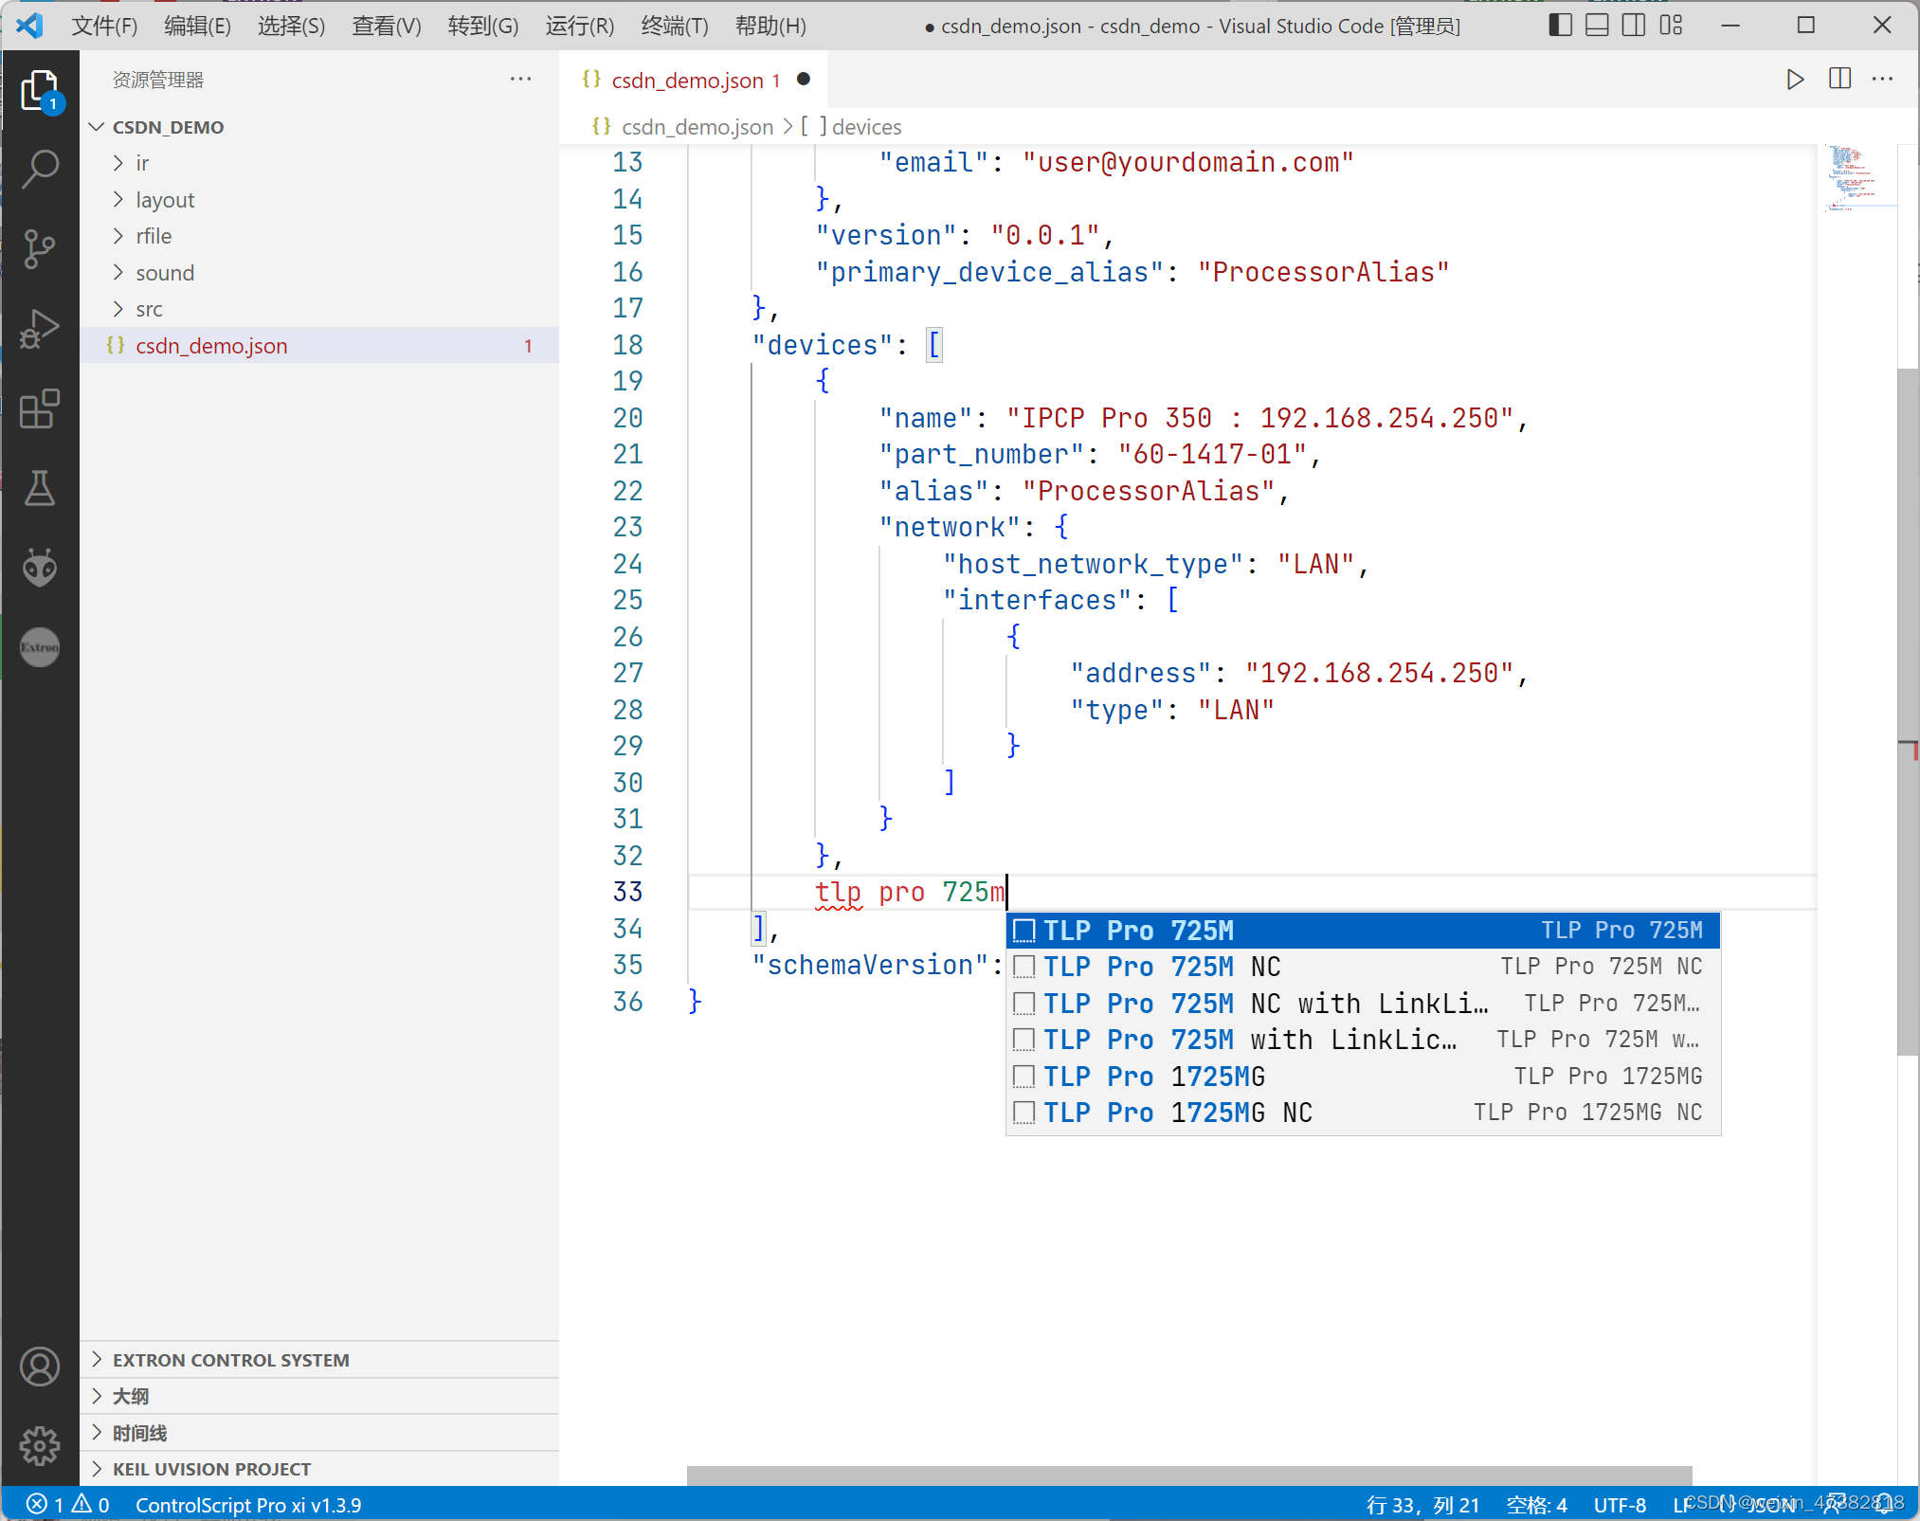The height and width of the screenshot is (1521, 1920).
Task: Toggle primary side bar layout button
Action: pos(1560,26)
